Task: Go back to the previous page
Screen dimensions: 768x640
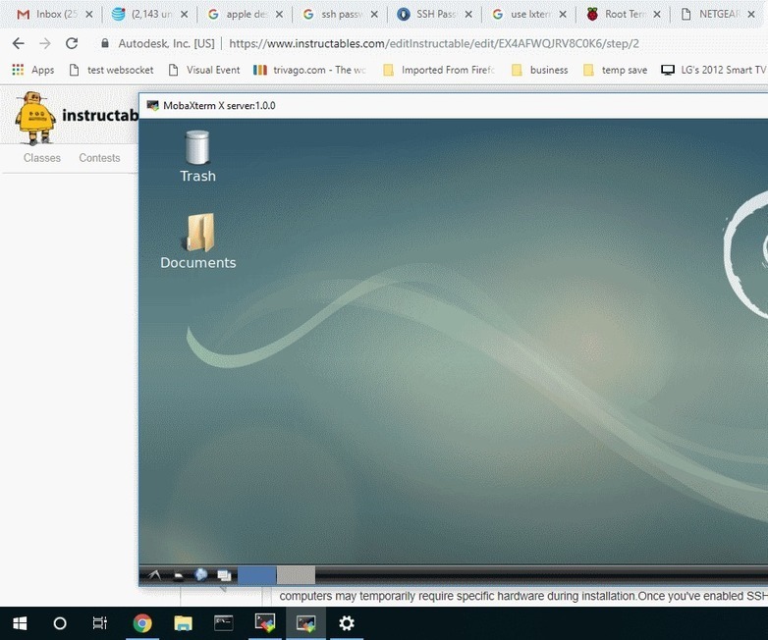Action: [18, 44]
